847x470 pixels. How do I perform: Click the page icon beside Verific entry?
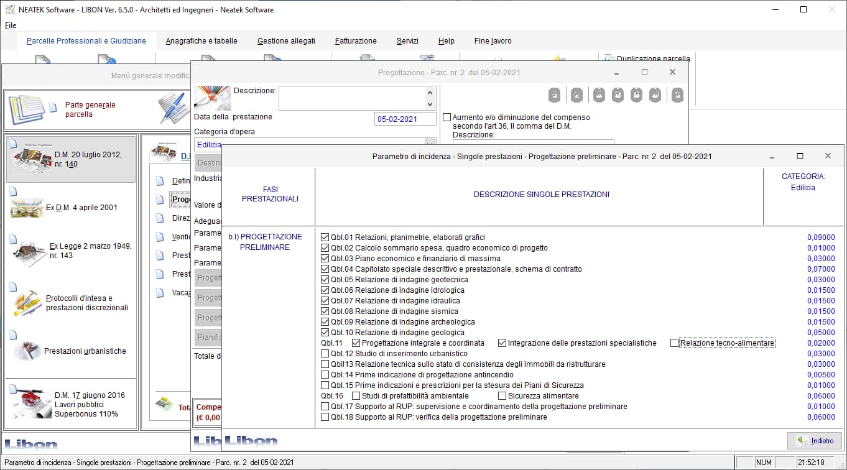click(159, 237)
